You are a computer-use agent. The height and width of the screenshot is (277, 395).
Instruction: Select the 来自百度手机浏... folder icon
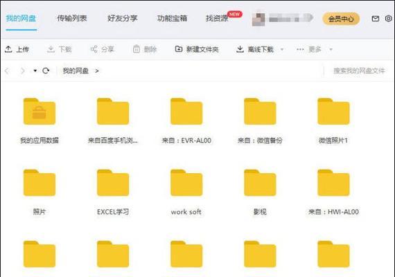(113, 111)
